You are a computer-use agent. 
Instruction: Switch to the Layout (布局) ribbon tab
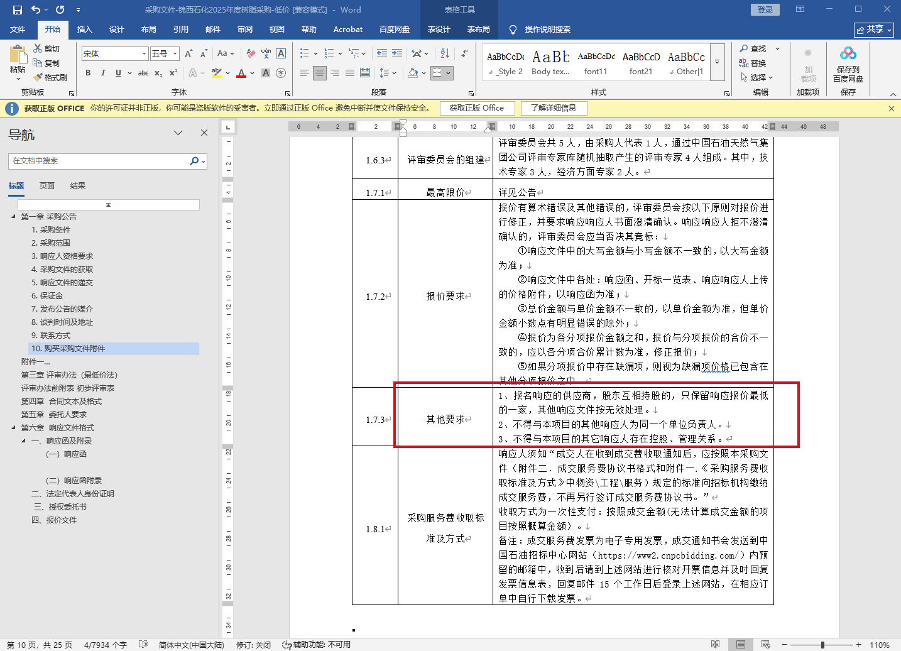tap(148, 30)
